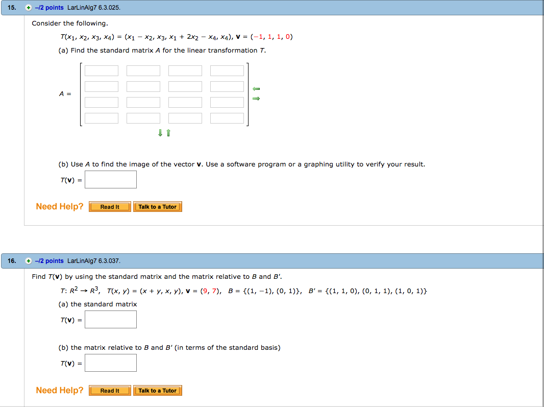
Task: Click the blue header bar of question 16
Action: pos(272,260)
